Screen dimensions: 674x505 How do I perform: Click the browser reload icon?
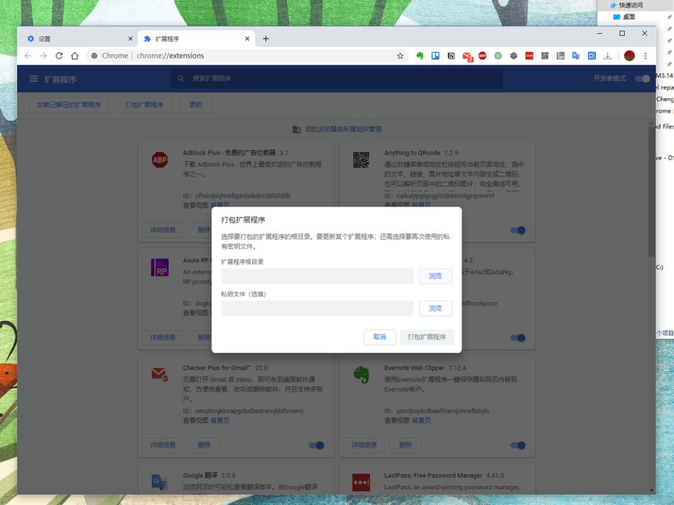[59, 56]
